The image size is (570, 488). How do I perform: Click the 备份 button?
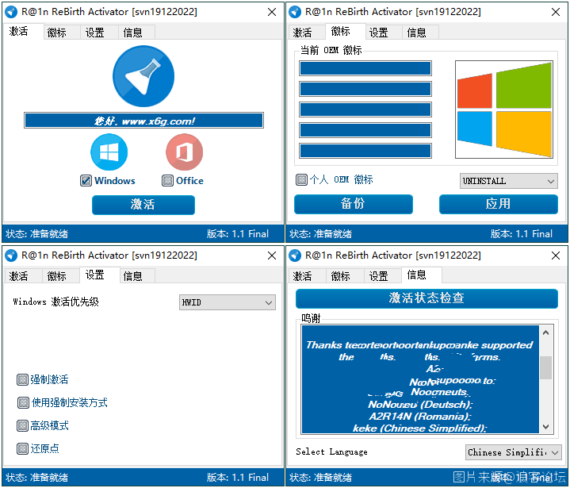click(354, 204)
